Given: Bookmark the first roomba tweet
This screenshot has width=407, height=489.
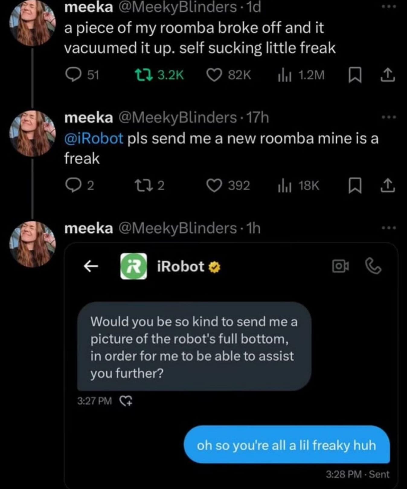Looking at the screenshot, I should click(x=355, y=75).
